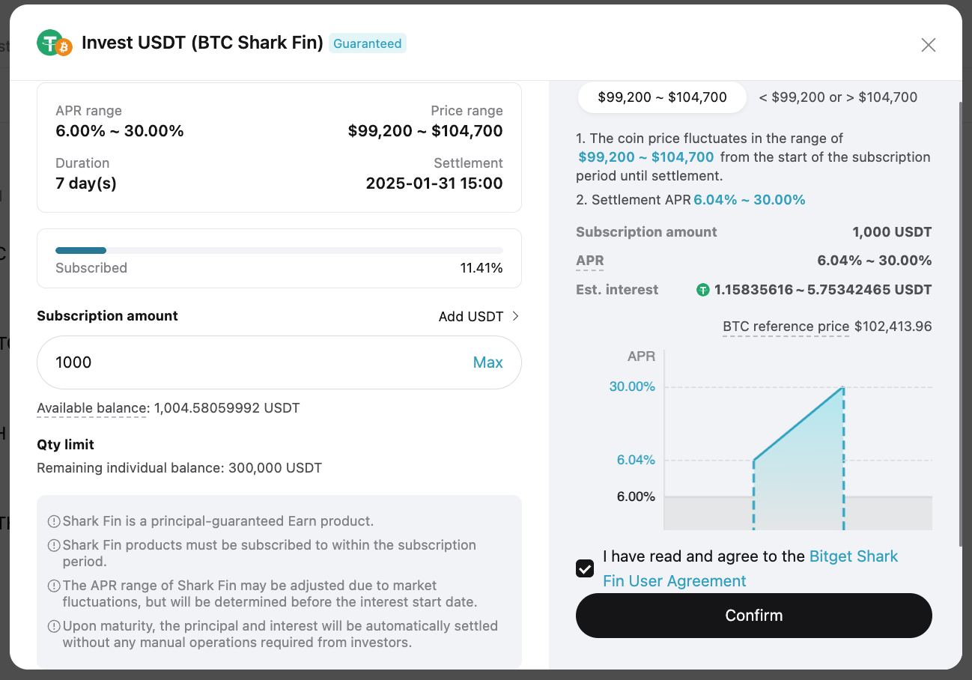
Task: Click the USDT/BTC coin icon in header
Action: pos(54,43)
